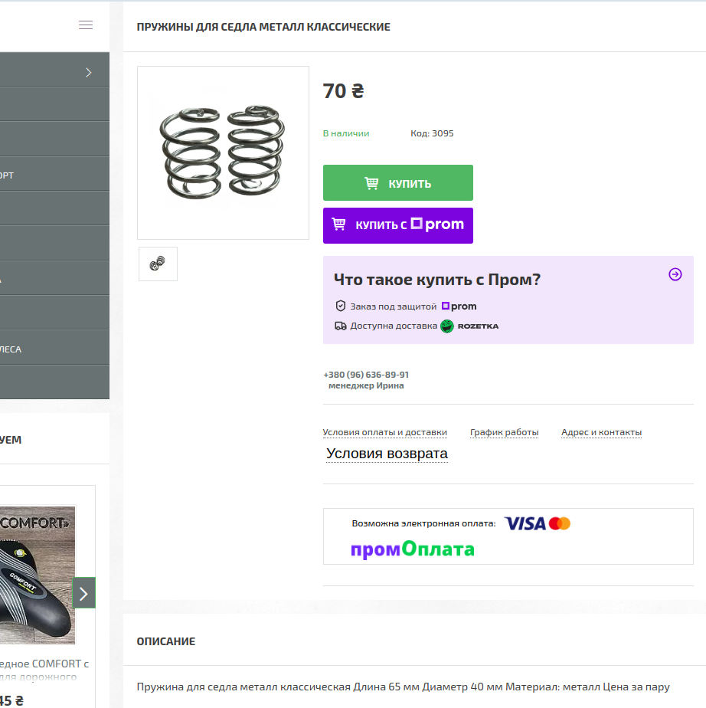The width and height of the screenshot is (706, 708).
Task: Show next recommended product with arrow
Action: tap(83, 593)
